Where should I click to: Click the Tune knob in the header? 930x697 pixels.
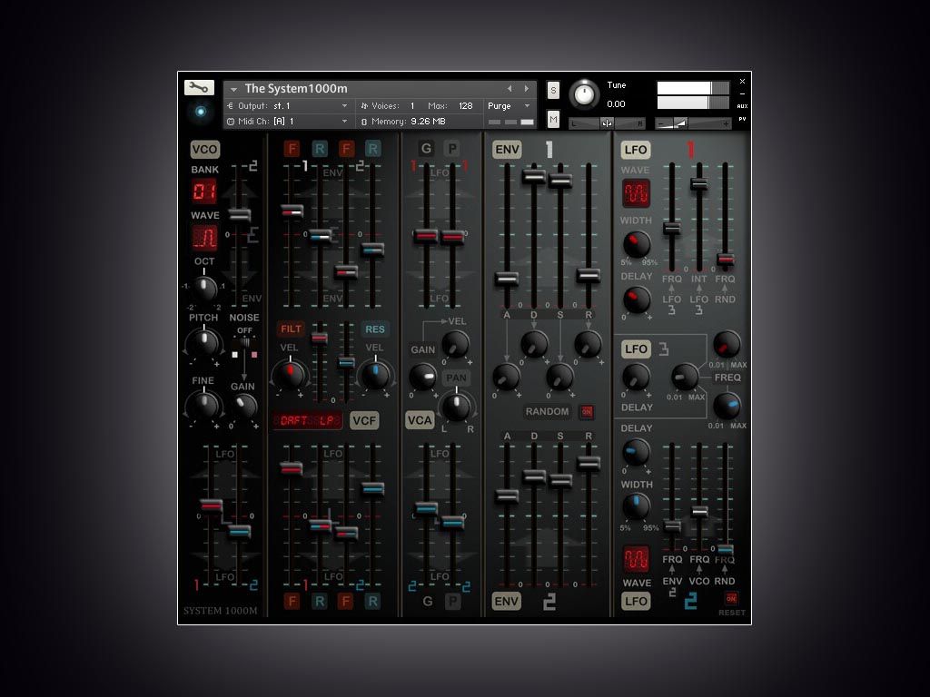tap(584, 94)
